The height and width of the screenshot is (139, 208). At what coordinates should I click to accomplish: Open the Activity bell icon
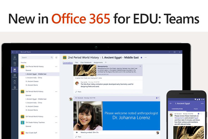tap(15, 58)
